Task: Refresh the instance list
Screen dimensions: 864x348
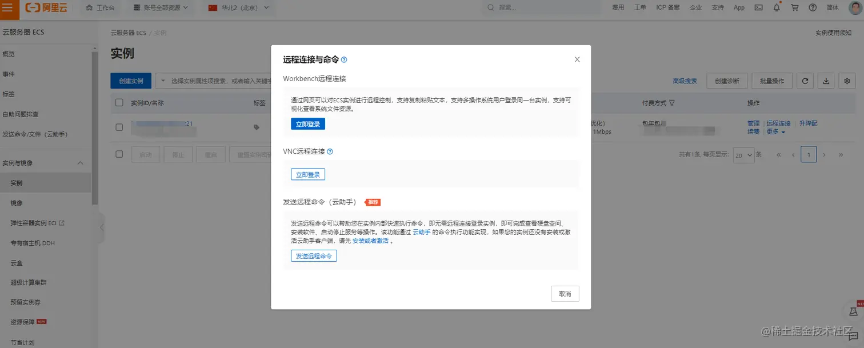Action: [805, 81]
